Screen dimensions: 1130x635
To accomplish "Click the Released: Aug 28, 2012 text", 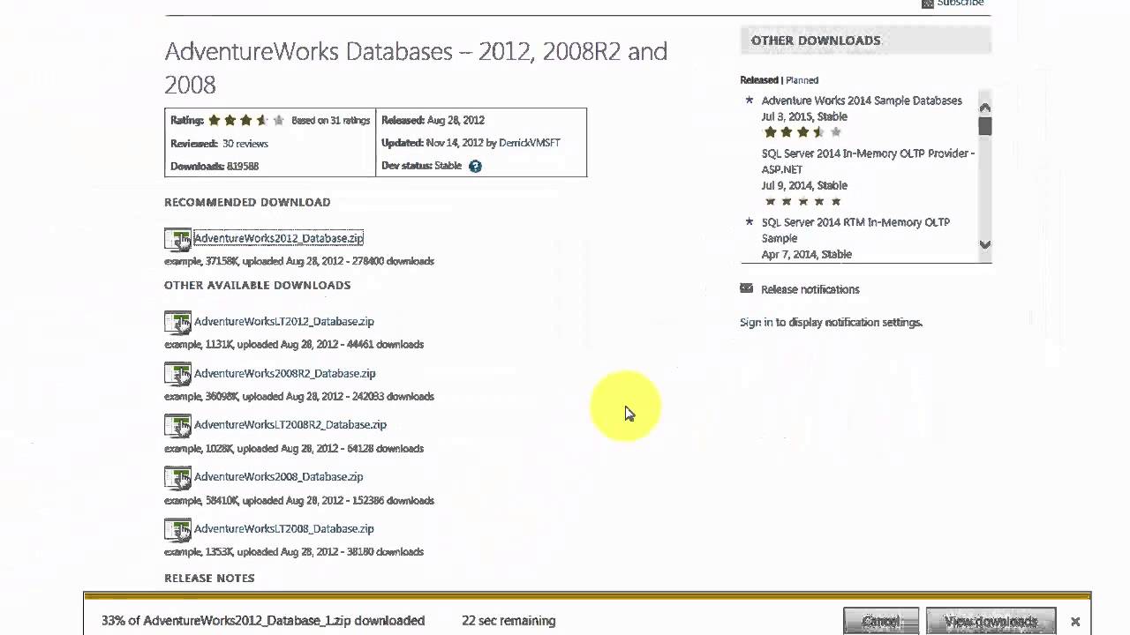I will (x=433, y=121).
